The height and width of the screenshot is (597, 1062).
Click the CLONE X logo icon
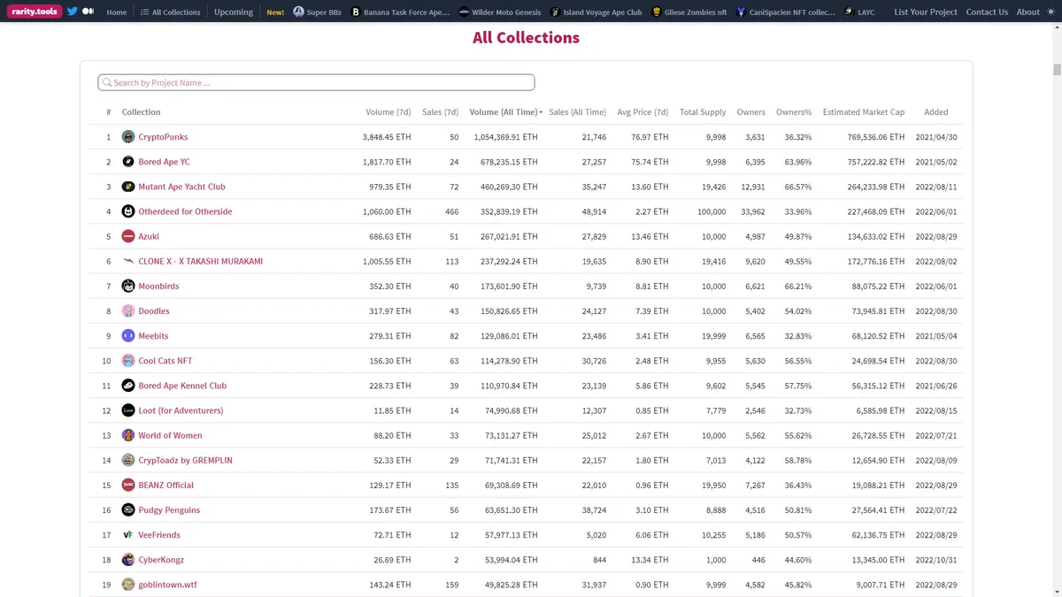click(128, 261)
